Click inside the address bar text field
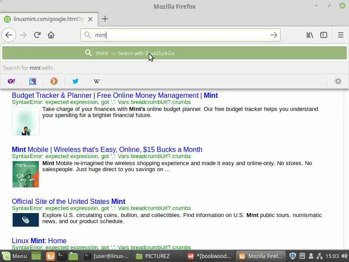349x262 pixels. [180, 35]
